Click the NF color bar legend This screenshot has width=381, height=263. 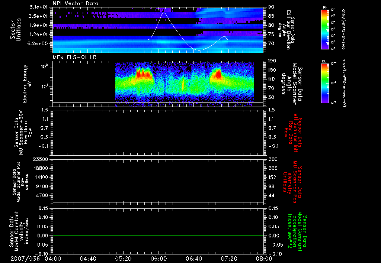point(325,29)
